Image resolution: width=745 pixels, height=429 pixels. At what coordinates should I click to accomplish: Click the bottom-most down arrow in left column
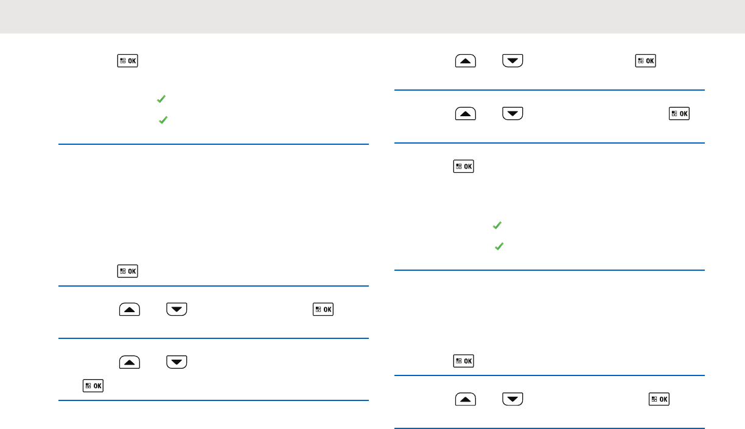click(x=177, y=363)
